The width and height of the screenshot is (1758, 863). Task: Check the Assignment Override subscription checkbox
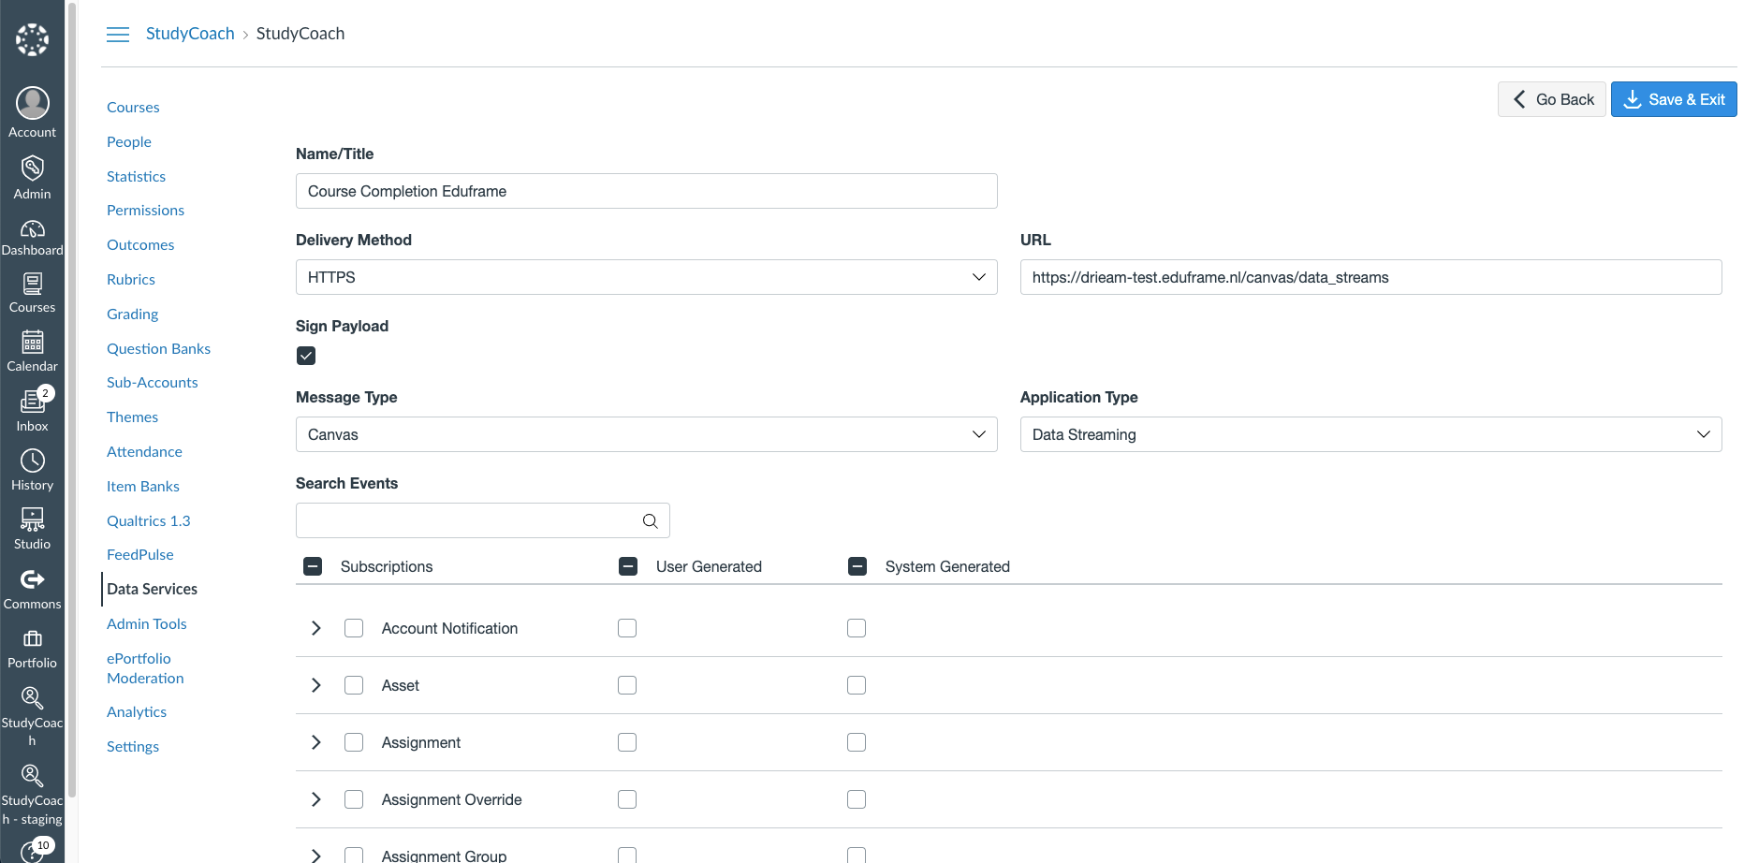click(x=354, y=799)
